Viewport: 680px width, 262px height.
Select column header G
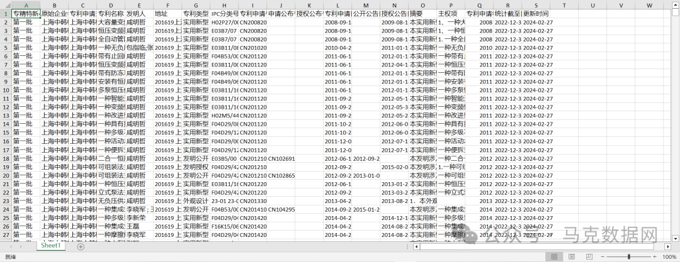(196, 5)
